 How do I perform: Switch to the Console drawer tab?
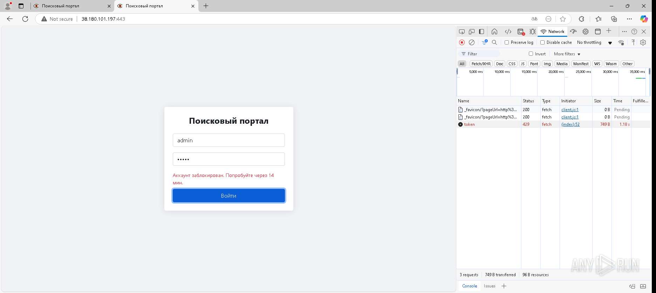(470, 286)
